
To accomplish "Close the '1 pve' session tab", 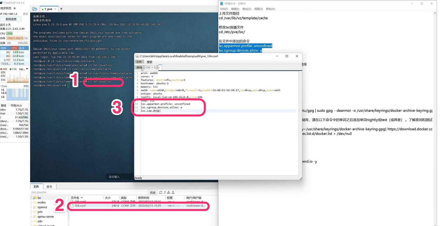I will coord(55,9).
